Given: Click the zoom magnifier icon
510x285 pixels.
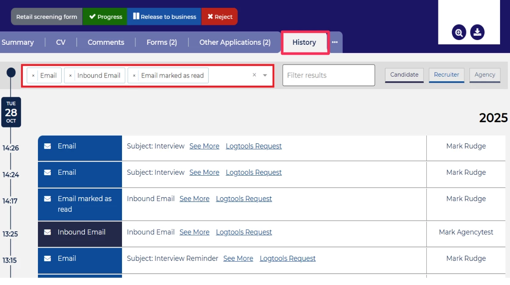Looking at the screenshot, I should tap(459, 32).
